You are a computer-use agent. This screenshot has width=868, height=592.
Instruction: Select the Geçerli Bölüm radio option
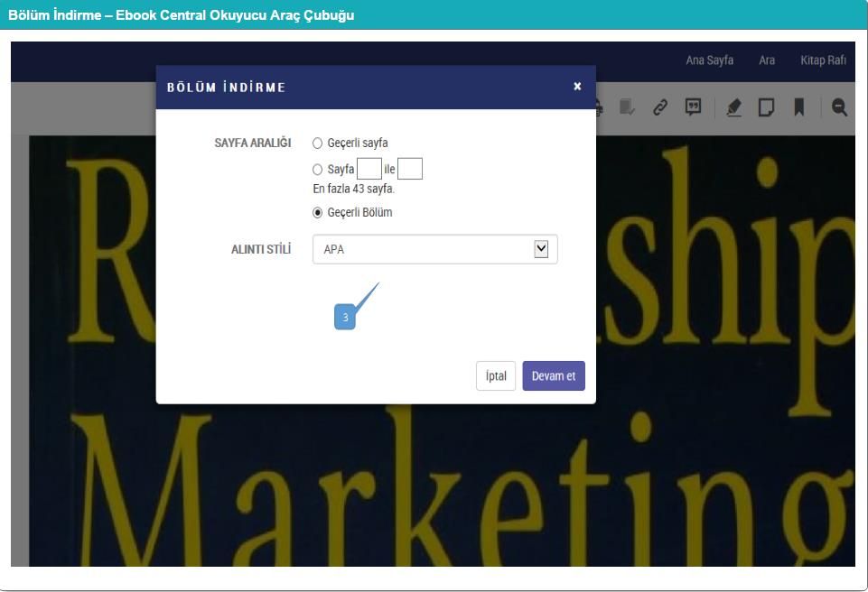point(317,212)
